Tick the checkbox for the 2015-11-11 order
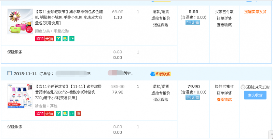The image size is (273, 139). pyautogui.click(x=9, y=73)
